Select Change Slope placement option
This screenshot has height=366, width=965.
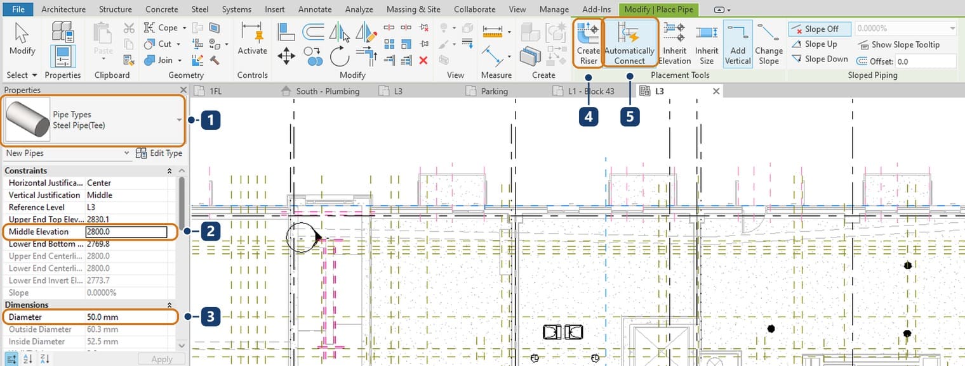[x=769, y=43]
